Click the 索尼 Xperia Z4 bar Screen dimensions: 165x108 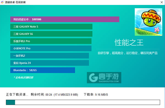tap(50, 63)
